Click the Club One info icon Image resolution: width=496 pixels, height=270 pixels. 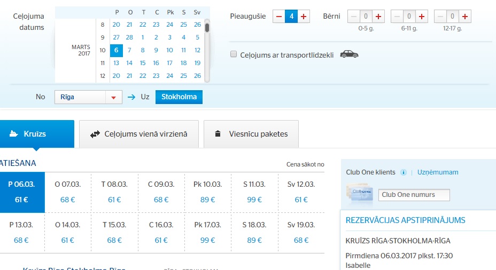[x=404, y=172]
